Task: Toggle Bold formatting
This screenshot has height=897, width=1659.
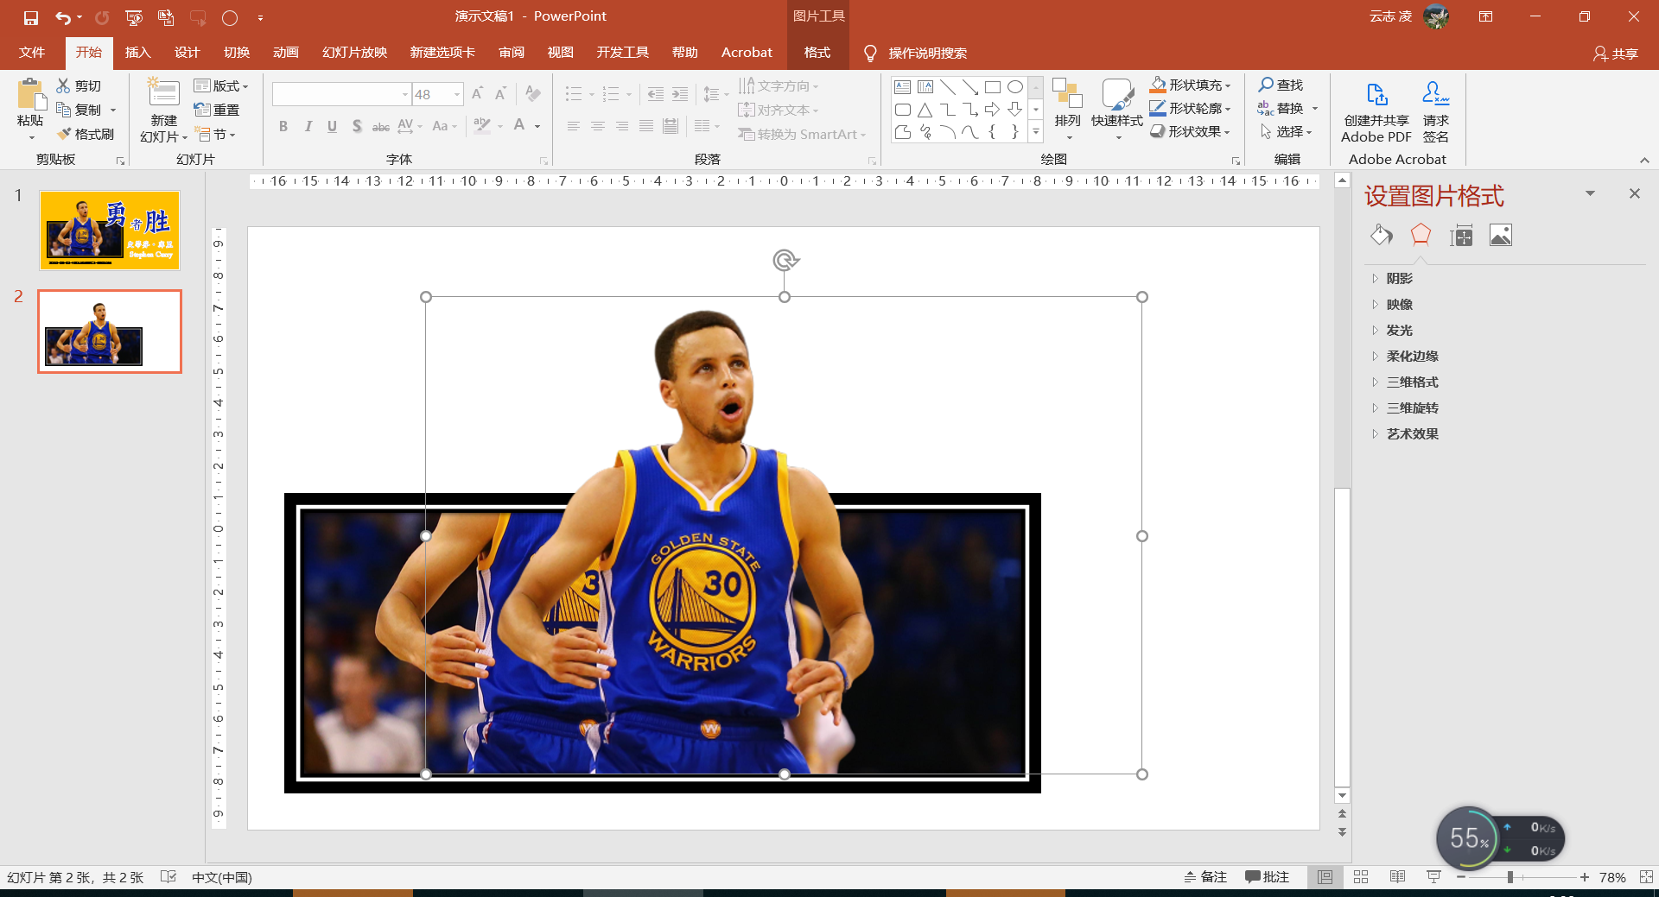Action: point(283,126)
